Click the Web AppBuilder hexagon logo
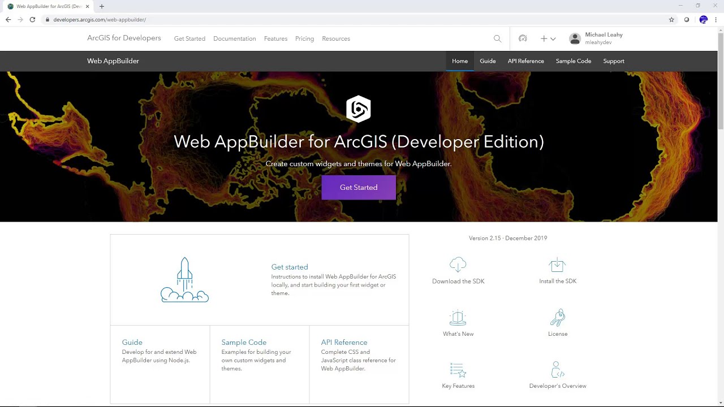 point(359,109)
